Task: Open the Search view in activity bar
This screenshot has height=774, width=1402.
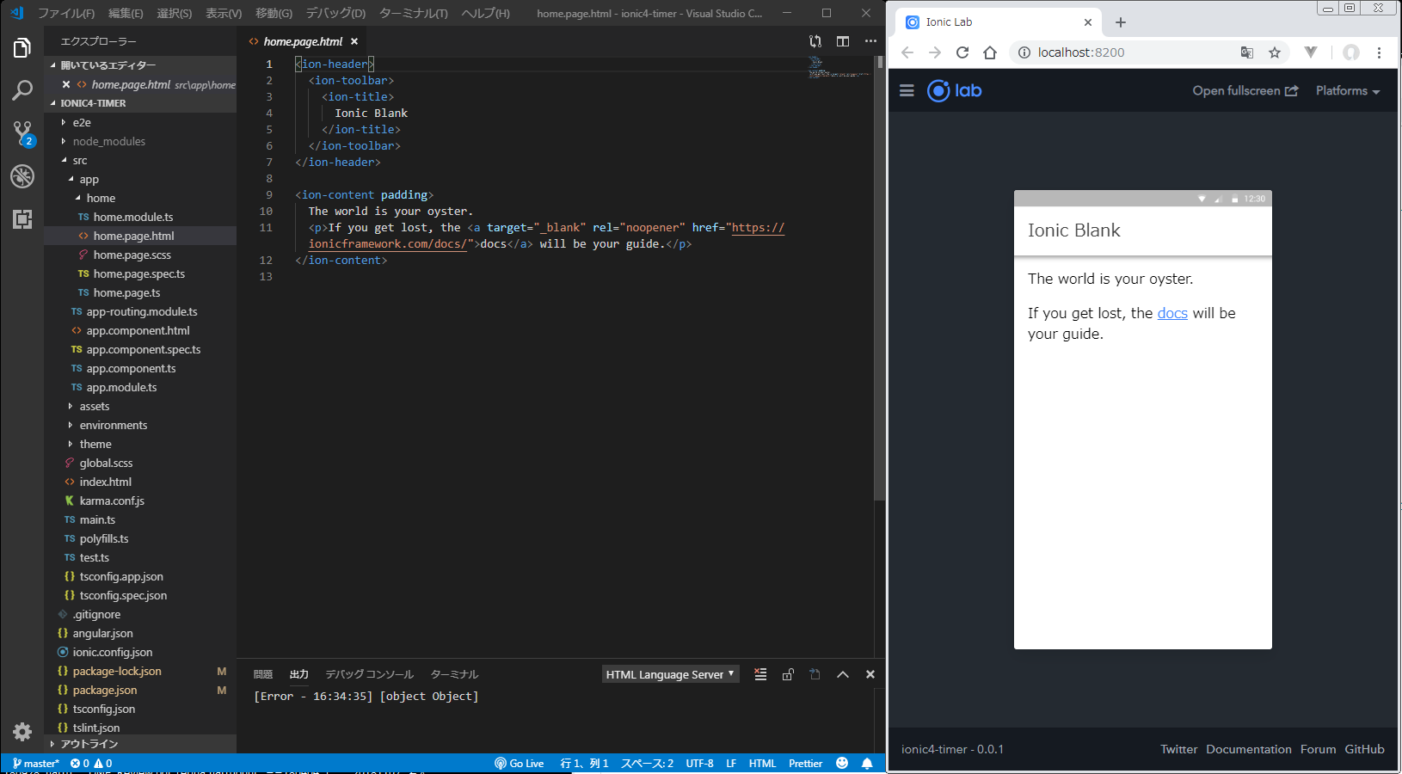Action: click(22, 90)
